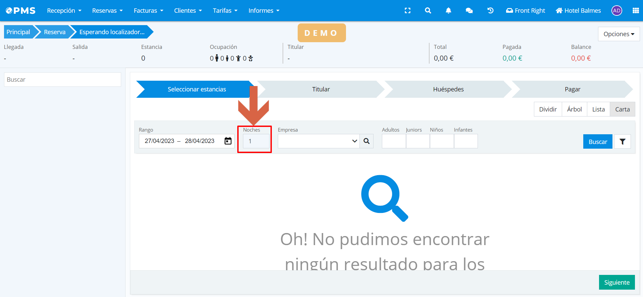The height and width of the screenshot is (297, 643).
Task: Click Empresa search magnifier button
Action: click(366, 141)
